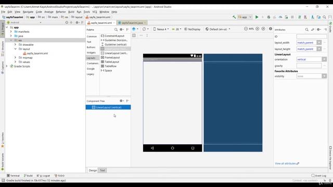Select the Common palette category
Screen dimensions: 333x187
click(x=92, y=36)
